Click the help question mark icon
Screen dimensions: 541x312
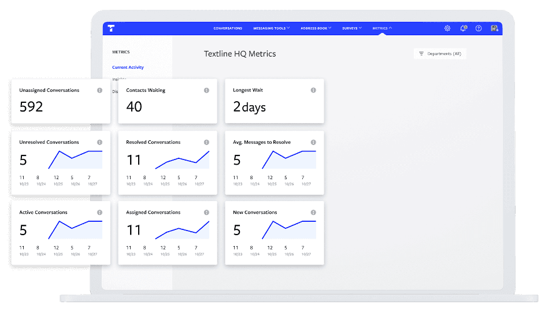tap(479, 28)
